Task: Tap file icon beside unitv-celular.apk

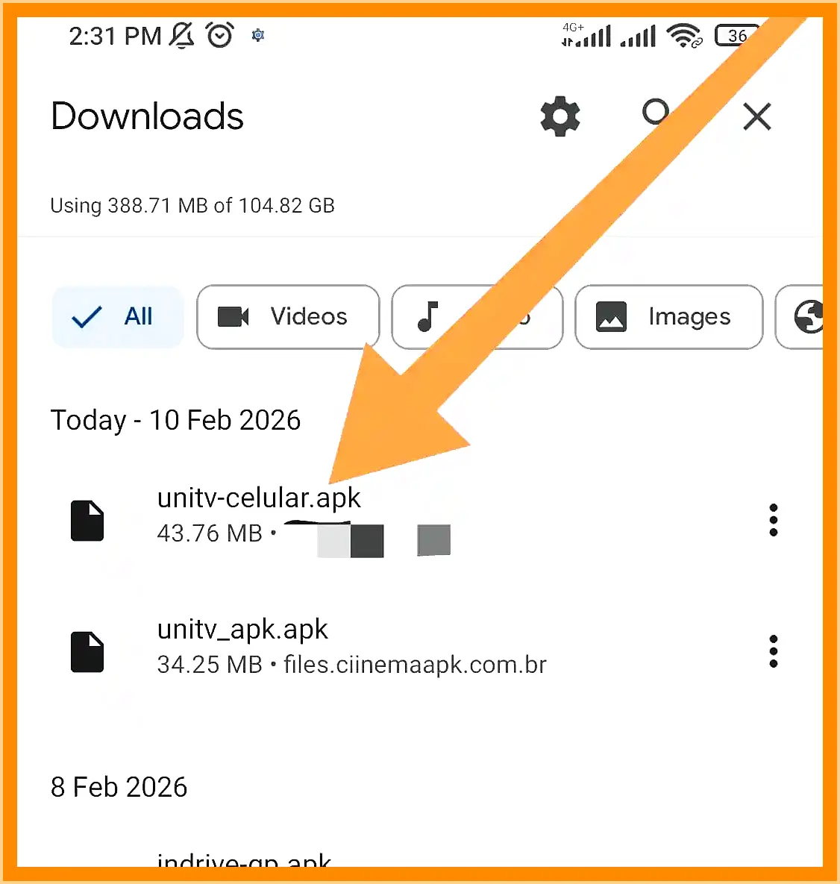Action: pyautogui.click(x=87, y=521)
